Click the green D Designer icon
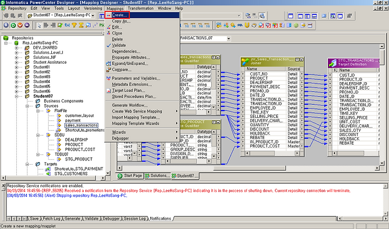 pyautogui.click(x=13, y=25)
